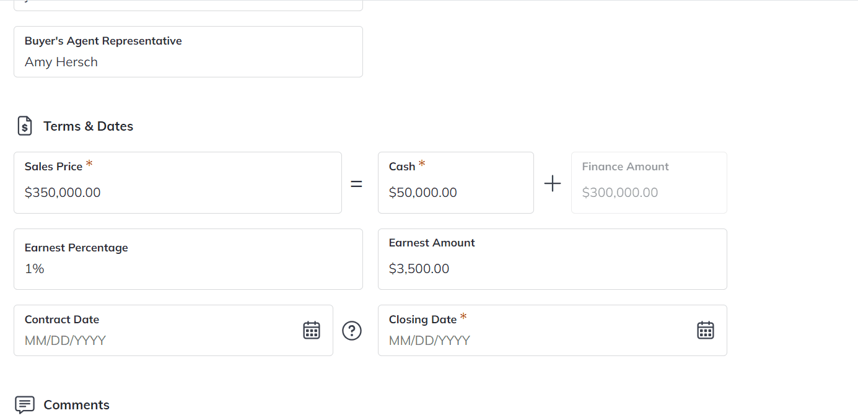Select the Amy Hersch name text
Image resolution: width=858 pixels, height=418 pixels.
(x=61, y=62)
